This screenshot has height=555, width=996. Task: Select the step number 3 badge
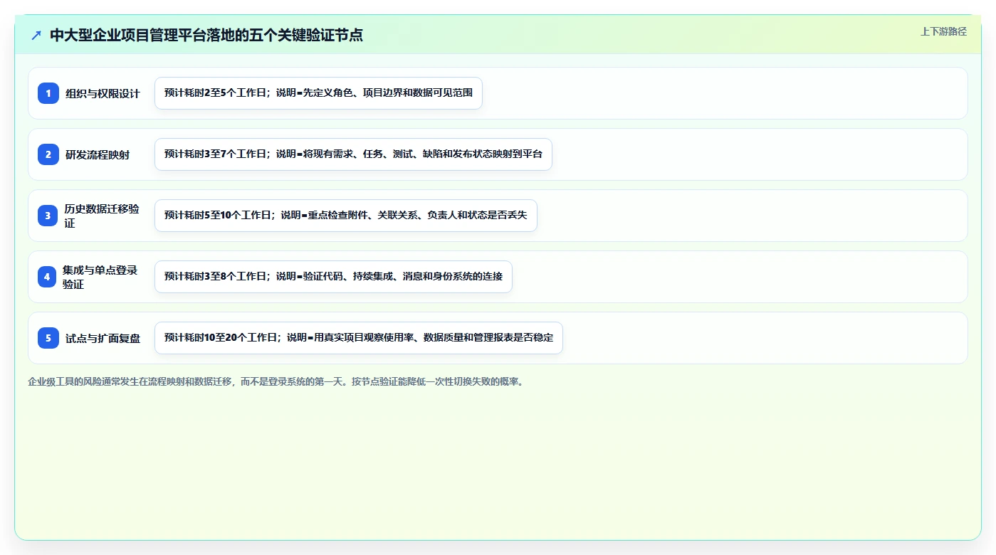[48, 216]
